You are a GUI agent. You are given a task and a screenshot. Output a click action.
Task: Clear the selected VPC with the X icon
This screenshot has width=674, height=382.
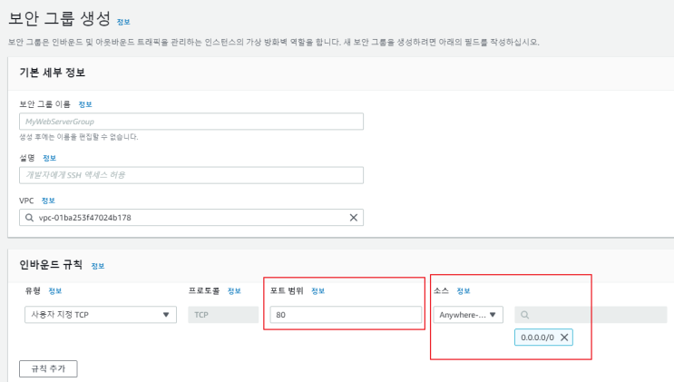(354, 218)
